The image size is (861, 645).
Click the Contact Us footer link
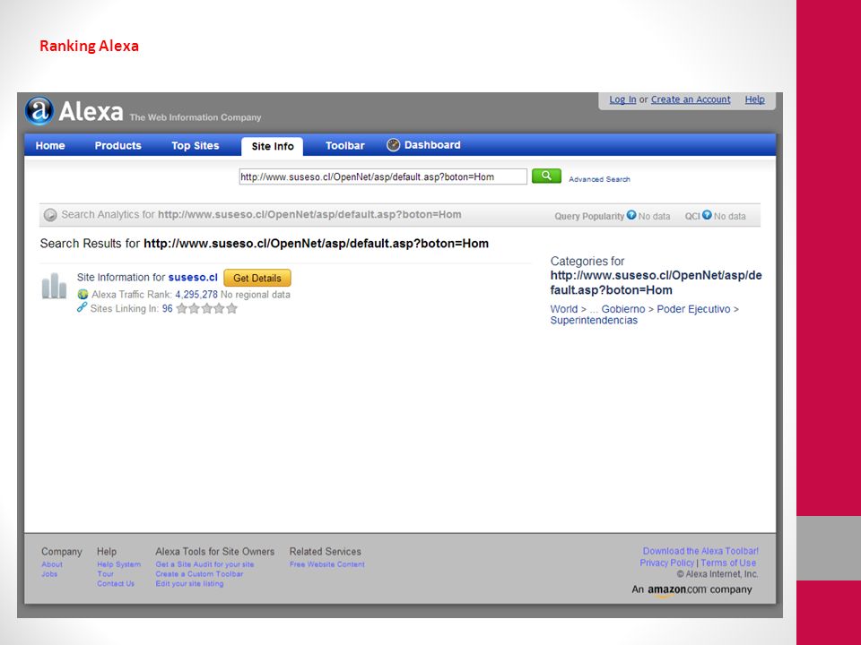[116, 583]
